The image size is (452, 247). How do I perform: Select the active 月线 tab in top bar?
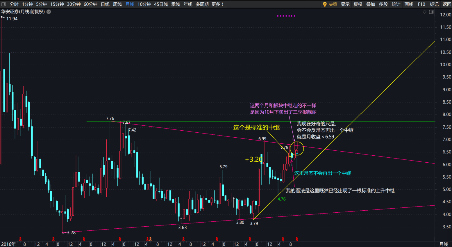130,4
